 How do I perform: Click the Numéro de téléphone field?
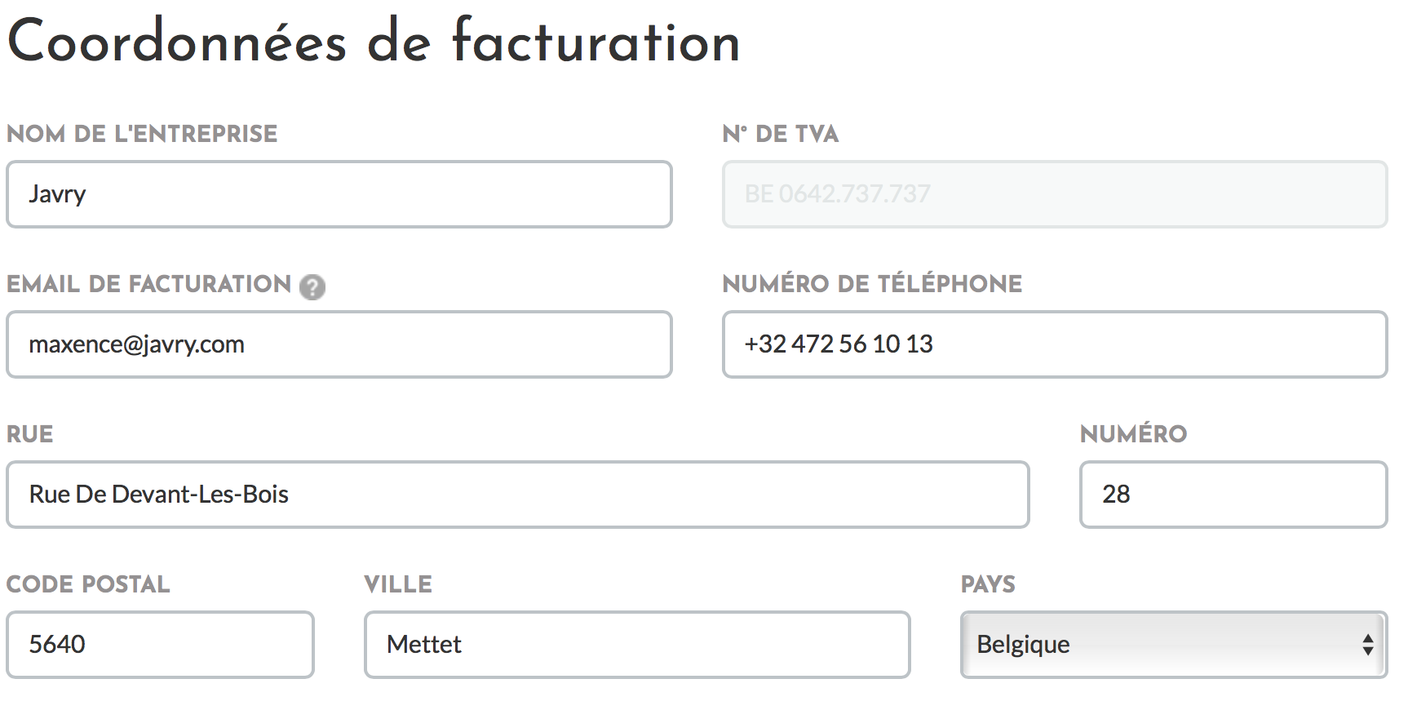(1055, 344)
